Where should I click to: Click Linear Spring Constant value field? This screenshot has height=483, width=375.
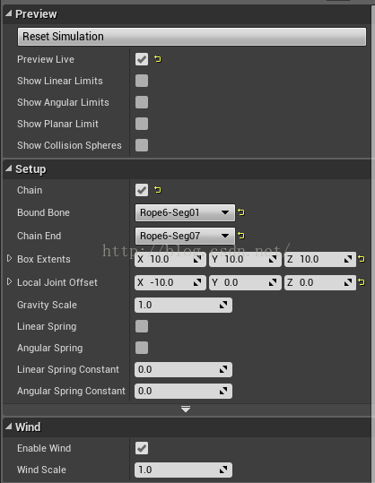(183, 369)
